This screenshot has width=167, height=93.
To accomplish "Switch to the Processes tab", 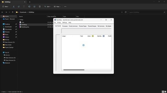I will pos(65,26).
